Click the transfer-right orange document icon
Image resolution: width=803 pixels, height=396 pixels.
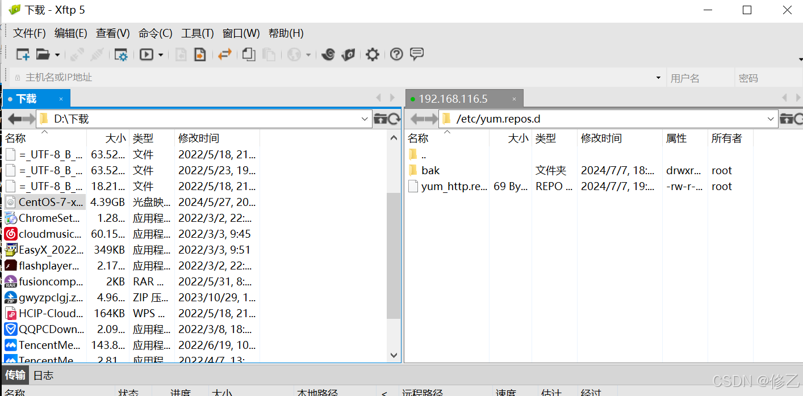[199, 54]
